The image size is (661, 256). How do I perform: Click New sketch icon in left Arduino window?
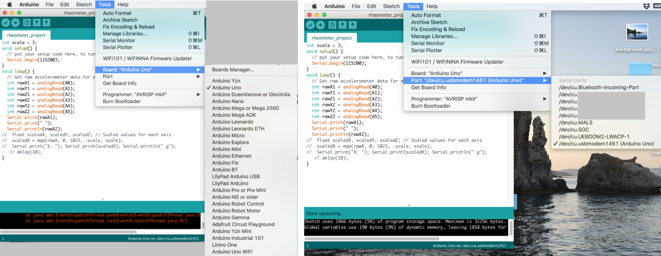[x=27, y=23]
